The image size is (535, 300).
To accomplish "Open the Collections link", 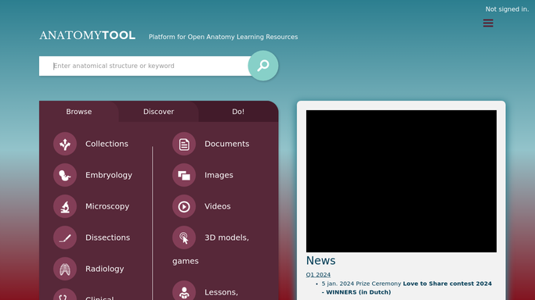I will click(107, 144).
